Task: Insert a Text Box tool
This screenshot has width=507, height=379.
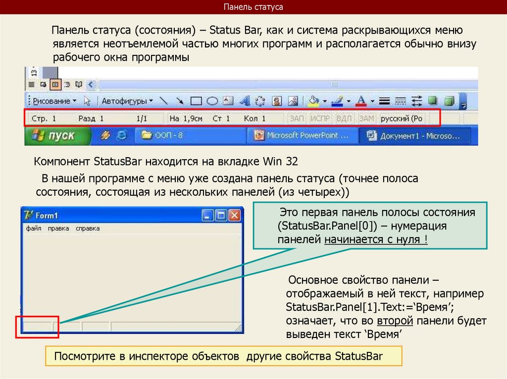Action: (229, 101)
